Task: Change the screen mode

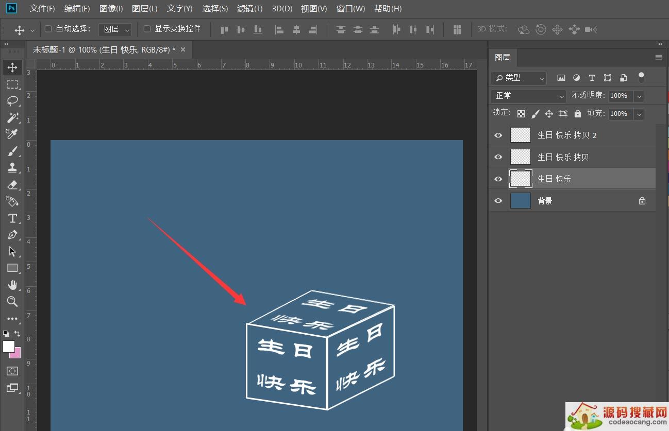Action: click(12, 388)
